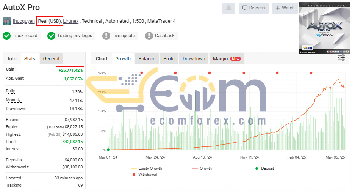352x192 pixels.
Task: Click the AutoX Pro EA thumbnail image
Action: tap(324, 28)
